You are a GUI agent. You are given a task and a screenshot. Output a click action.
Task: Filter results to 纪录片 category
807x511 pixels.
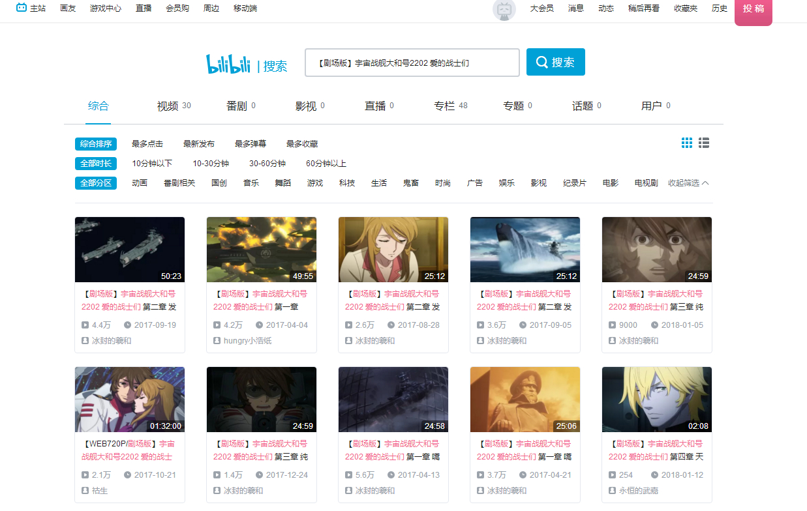click(x=575, y=183)
